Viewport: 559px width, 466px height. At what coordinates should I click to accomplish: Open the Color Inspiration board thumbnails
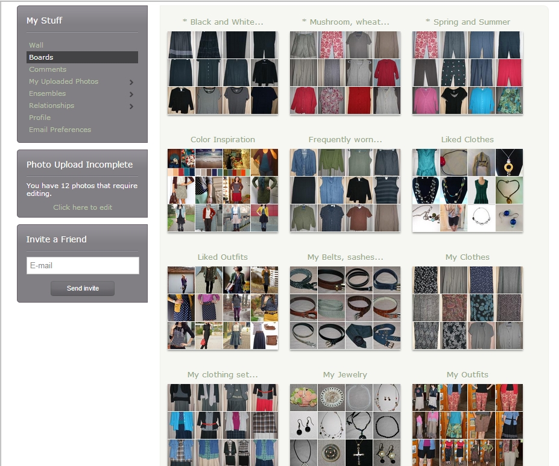point(223,190)
